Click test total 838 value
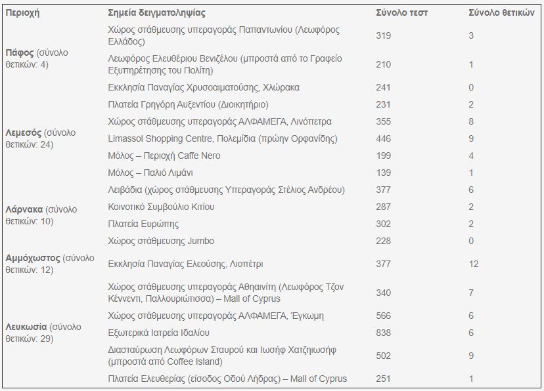Screen dimensions: 544x391 click(x=384, y=333)
